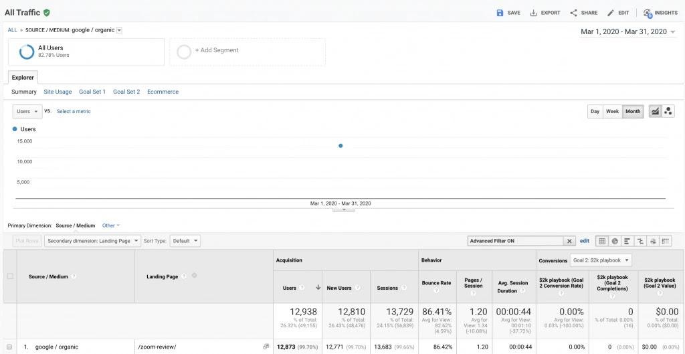The width and height of the screenshot is (685, 354).
Task: Set graph interval to Month
Action: coord(633,112)
